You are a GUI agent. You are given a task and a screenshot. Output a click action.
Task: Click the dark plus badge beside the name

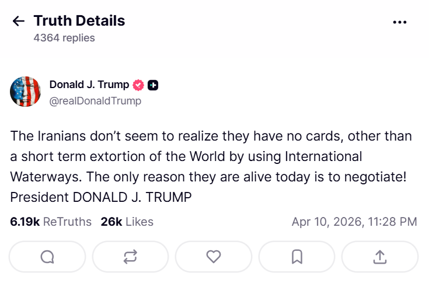[153, 85]
